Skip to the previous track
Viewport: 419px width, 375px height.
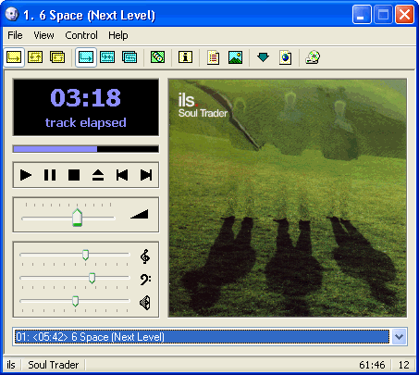click(x=122, y=175)
